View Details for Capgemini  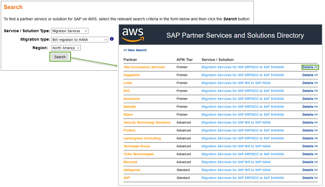tap(310, 75)
